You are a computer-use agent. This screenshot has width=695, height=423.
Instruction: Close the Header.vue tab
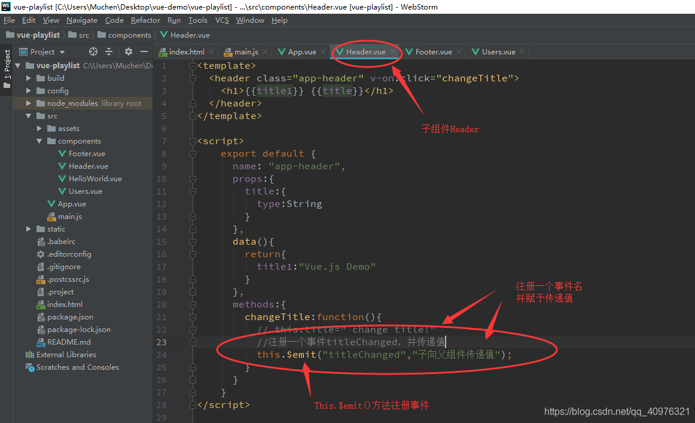pyautogui.click(x=393, y=51)
